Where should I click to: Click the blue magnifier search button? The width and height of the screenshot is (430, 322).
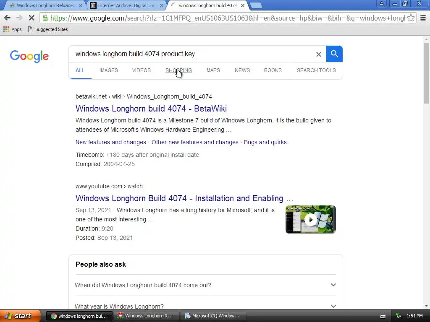334,54
